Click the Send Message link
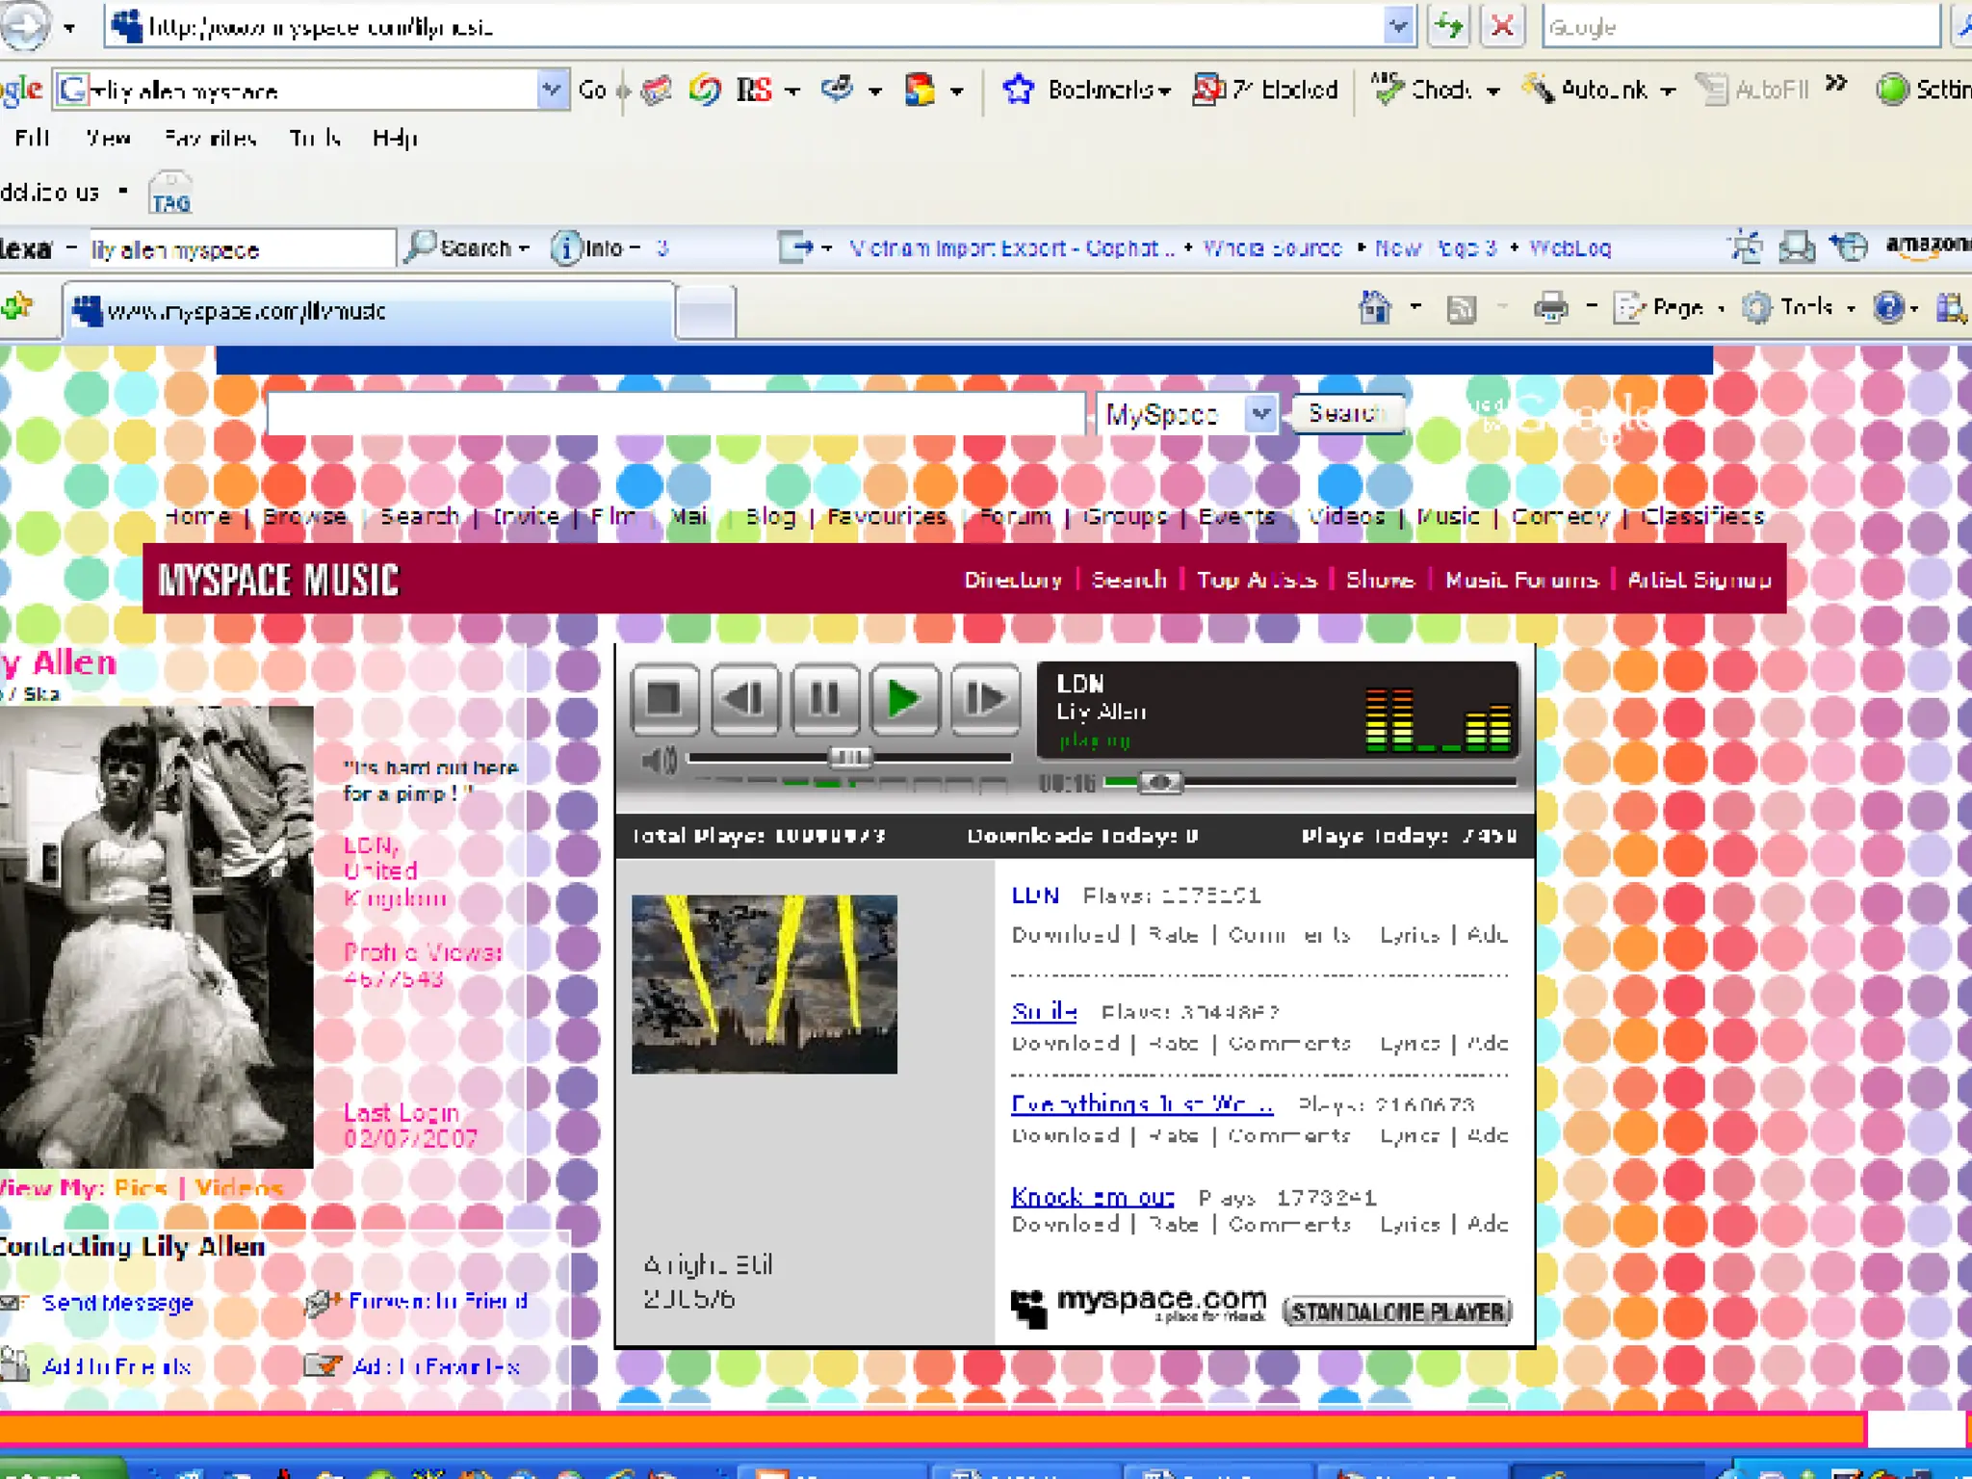 pos(117,1303)
